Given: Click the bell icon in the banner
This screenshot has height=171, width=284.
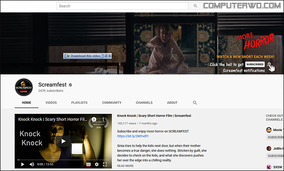Looking at the screenshot, I should coord(269,64).
